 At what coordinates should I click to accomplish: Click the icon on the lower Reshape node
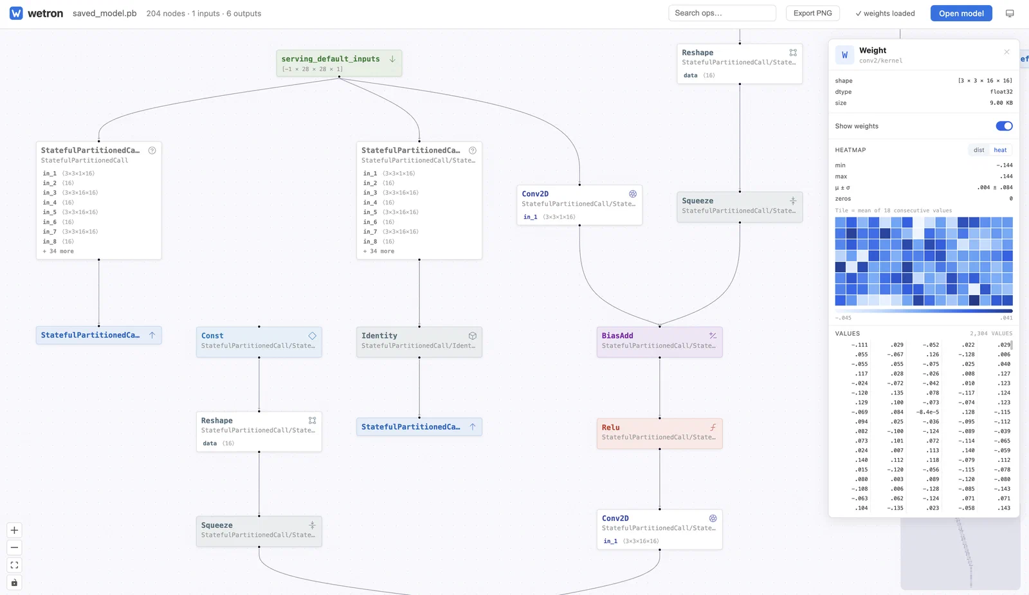[312, 420]
